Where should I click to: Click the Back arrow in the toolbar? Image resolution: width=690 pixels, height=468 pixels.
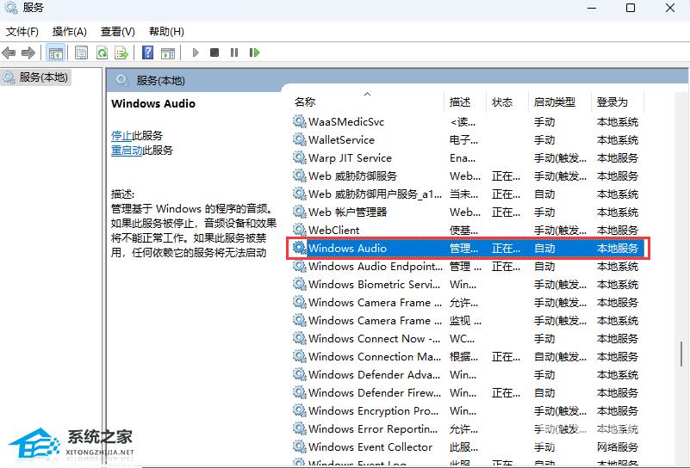[x=9, y=52]
